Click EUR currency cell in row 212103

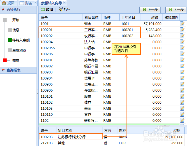[122, 143]
